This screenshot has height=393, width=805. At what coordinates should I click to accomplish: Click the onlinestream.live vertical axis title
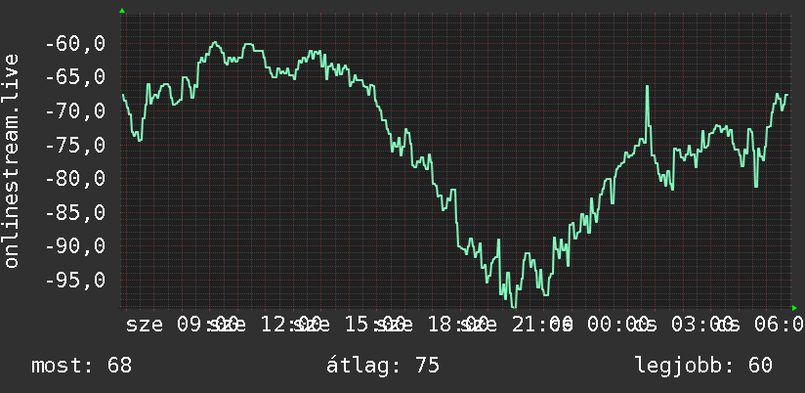point(11,160)
